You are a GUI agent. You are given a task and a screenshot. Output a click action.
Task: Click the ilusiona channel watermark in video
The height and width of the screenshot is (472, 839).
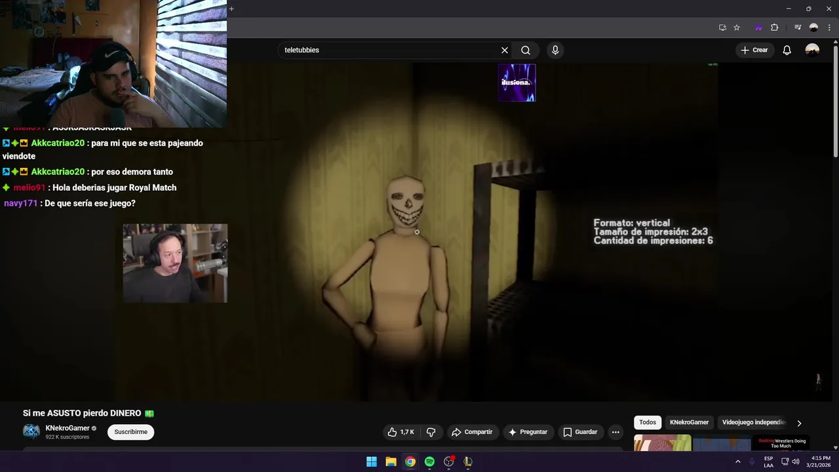(x=517, y=83)
